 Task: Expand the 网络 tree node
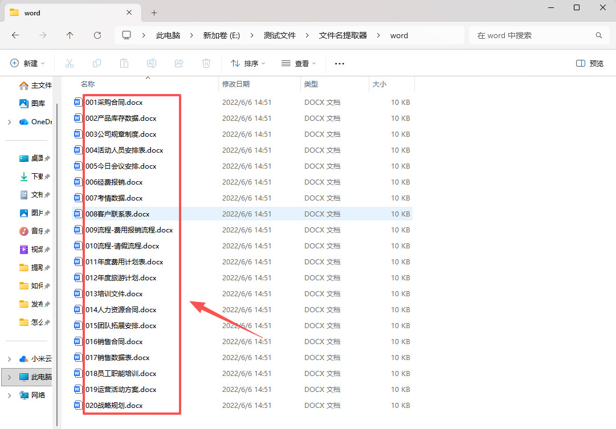10,395
